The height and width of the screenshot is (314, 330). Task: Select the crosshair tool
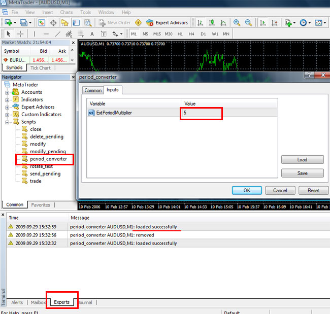click(x=20, y=33)
